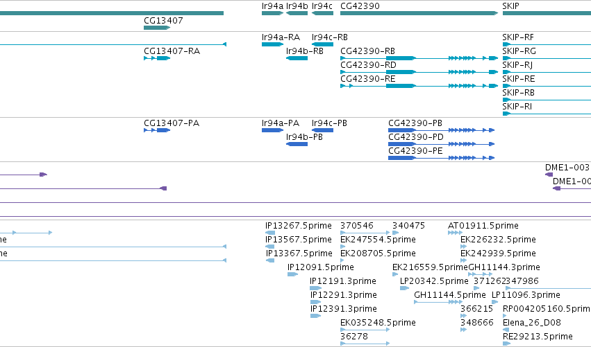Select transcript CG13407-RA glyph
The width and height of the screenshot is (591, 347).
point(157,58)
